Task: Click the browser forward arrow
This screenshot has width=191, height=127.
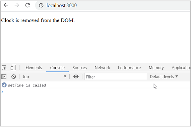Action: pos(17,5)
